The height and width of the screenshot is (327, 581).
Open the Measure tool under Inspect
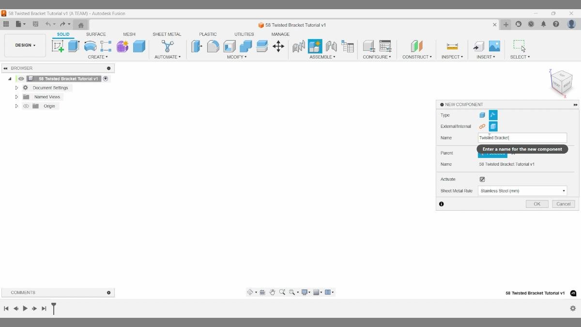(452, 46)
